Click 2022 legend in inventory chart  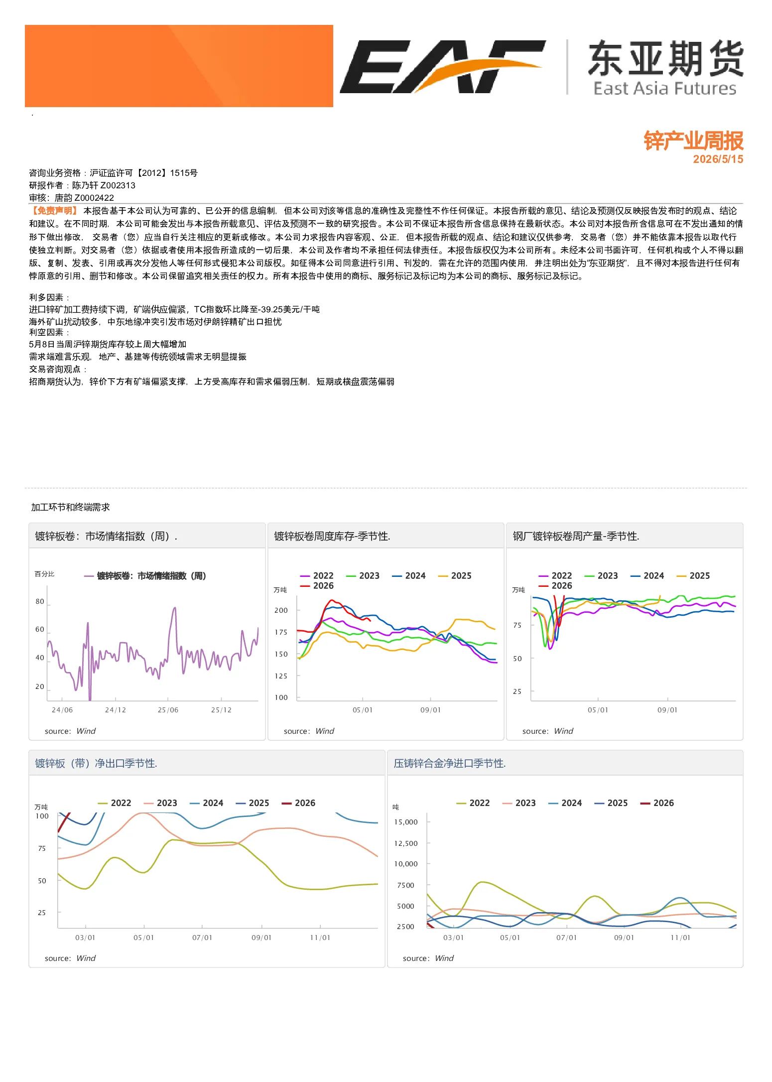tap(317, 576)
